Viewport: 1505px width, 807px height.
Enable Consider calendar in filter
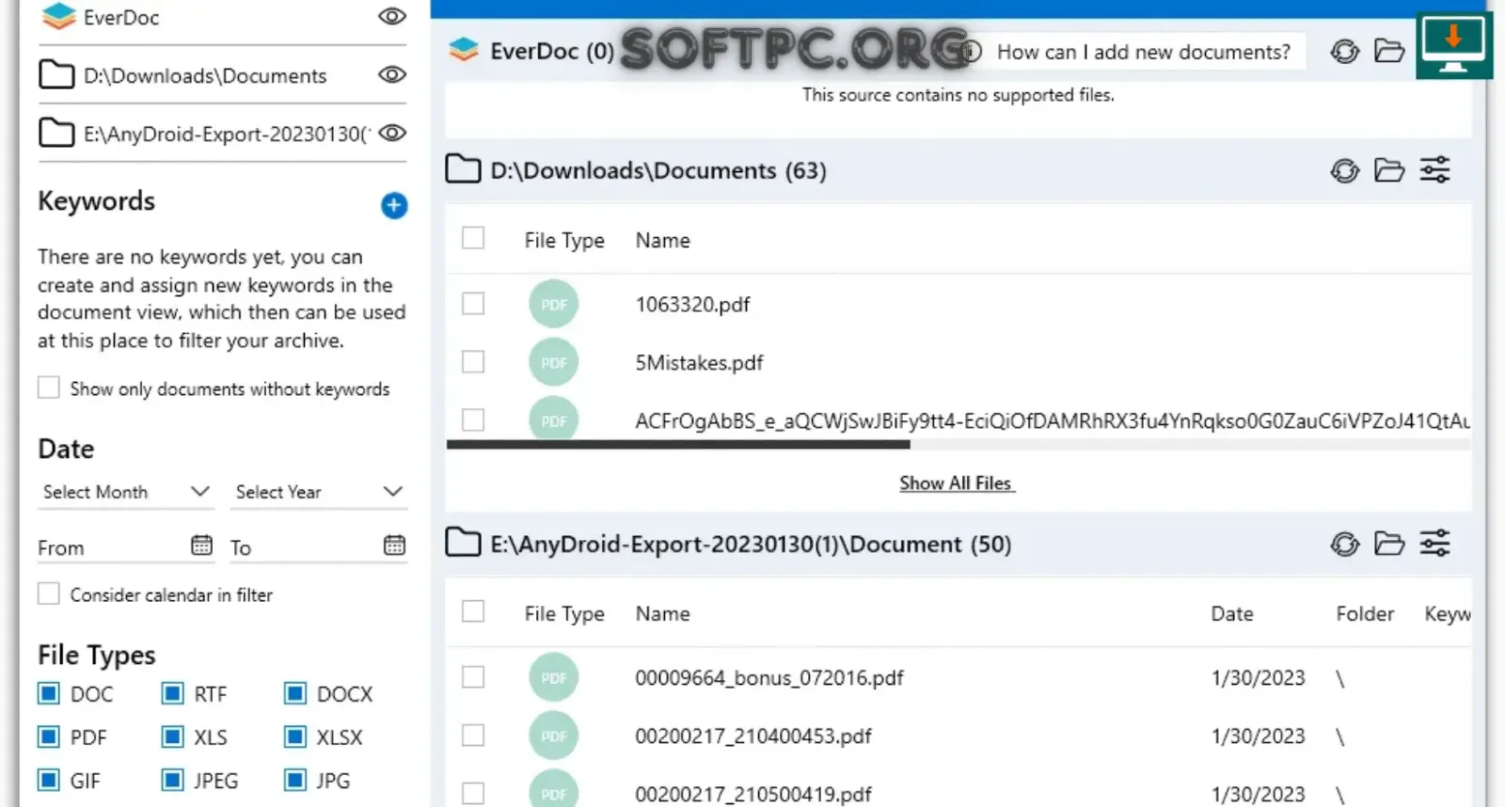tap(49, 593)
